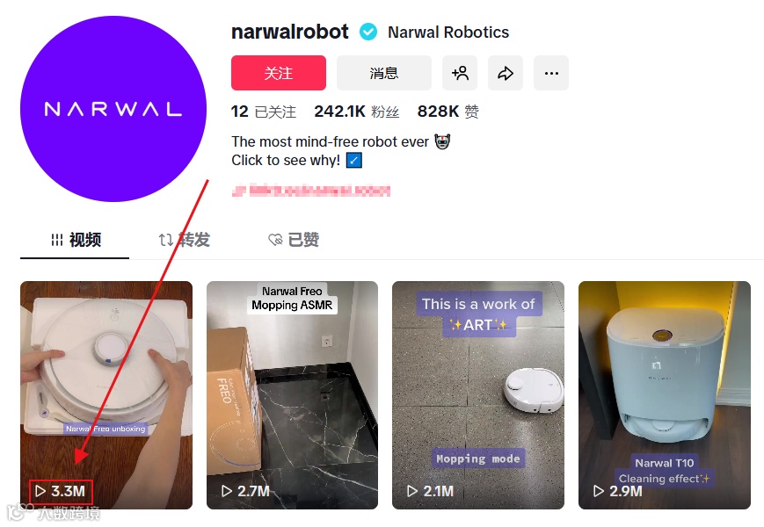
Task: Click the 2.1M views play icon
Action: [412, 491]
